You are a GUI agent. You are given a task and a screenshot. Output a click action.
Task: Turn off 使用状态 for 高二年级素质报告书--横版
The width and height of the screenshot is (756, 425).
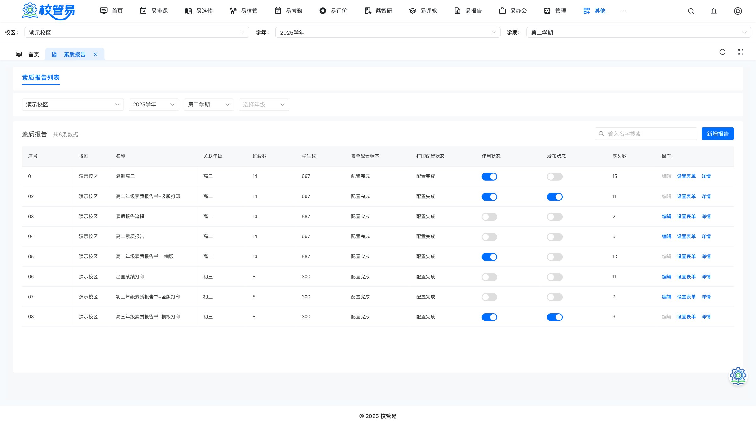tap(489, 257)
